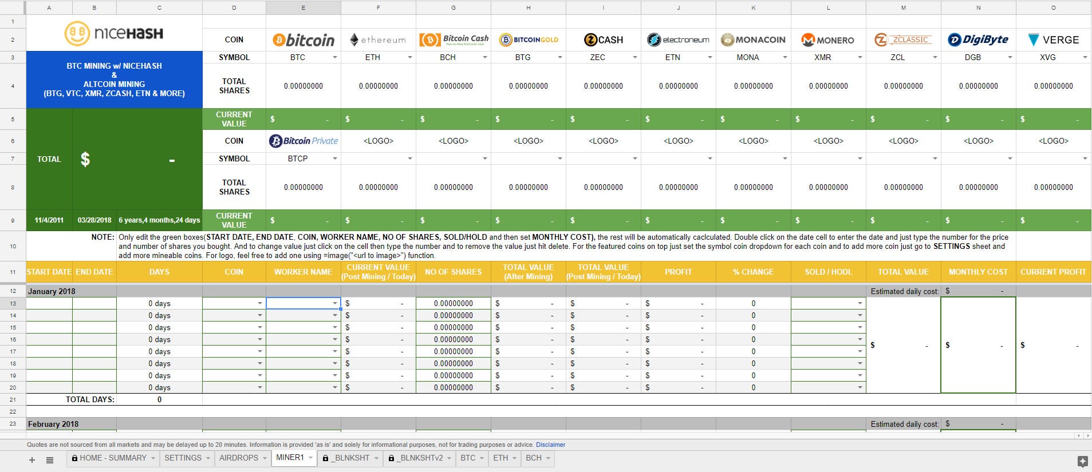Open the MINER1 tab menu arrow
1092x472 pixels.
pos(311,458)
